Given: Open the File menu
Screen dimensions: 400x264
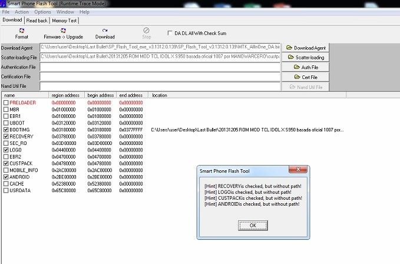Looking at the screenshot, I should click(x=6, y=12).
